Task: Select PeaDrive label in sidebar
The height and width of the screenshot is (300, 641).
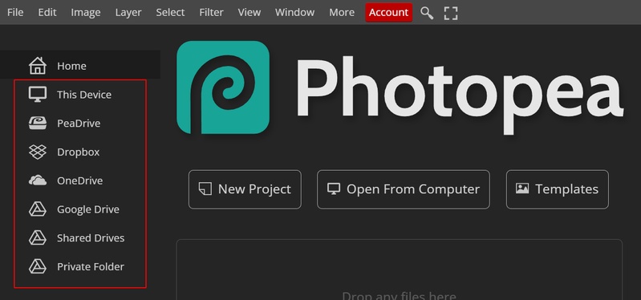Action: [79, 123]
